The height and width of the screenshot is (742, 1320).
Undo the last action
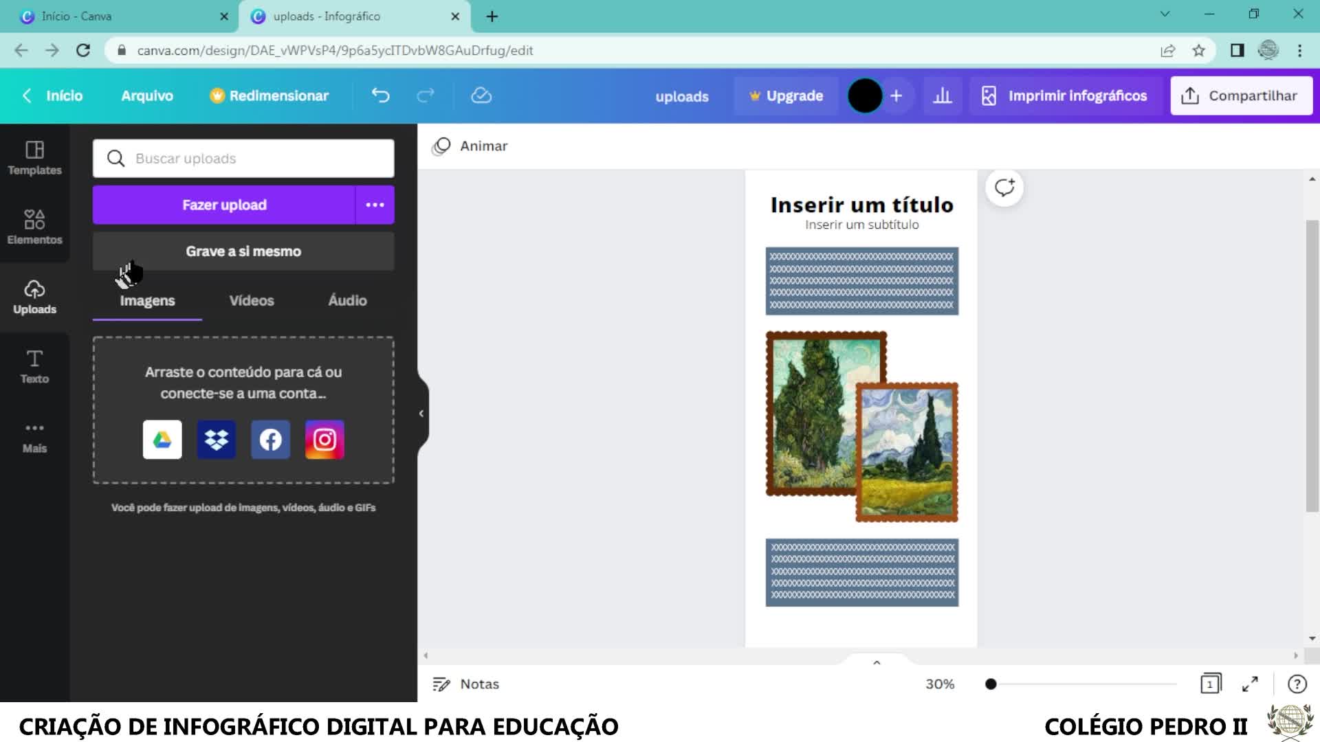pyautogui.click(x=380, y=95)
